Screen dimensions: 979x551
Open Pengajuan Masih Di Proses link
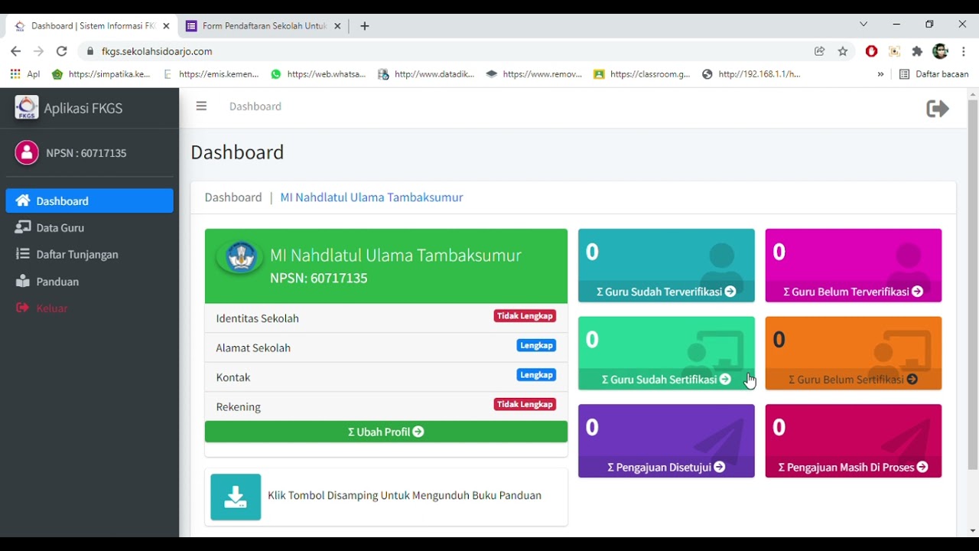pos(854,467)
